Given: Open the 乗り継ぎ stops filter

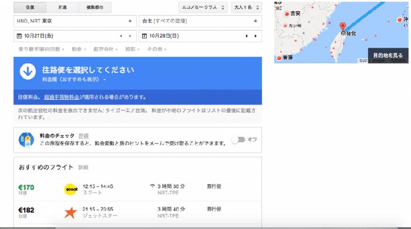Looking at the screenshot, I should (x=42, y=49).
